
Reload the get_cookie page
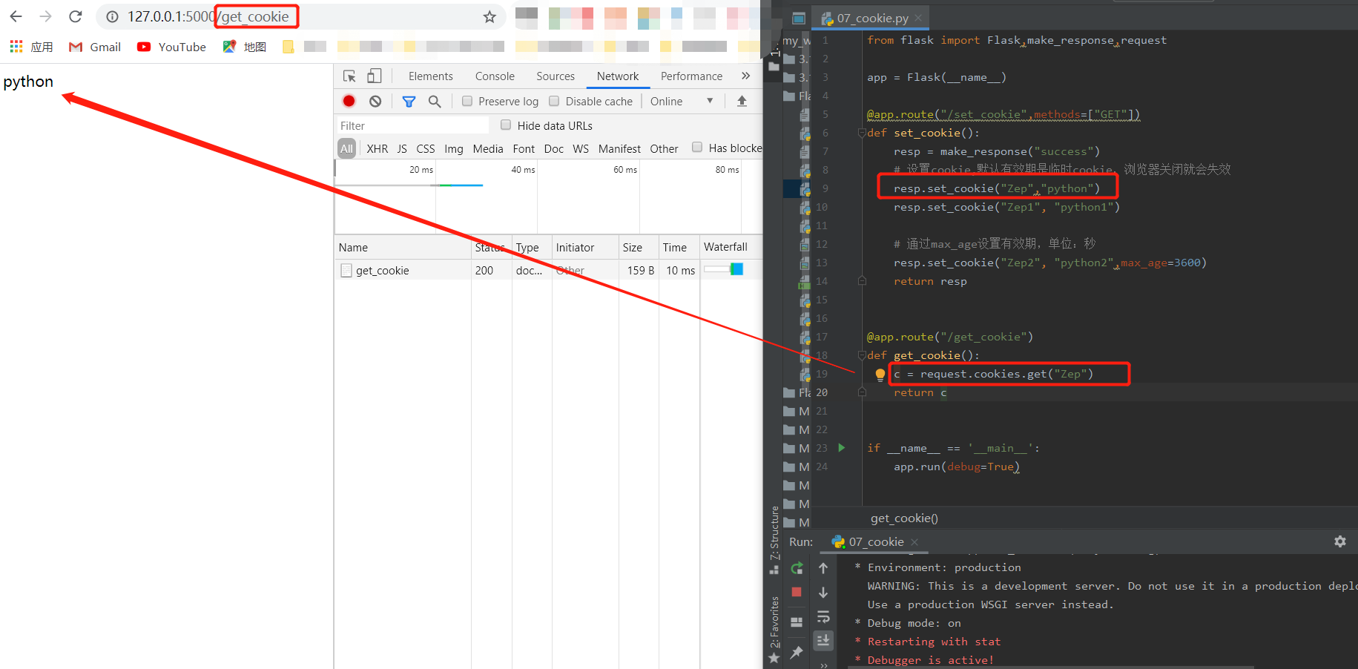(x=75, y=16)
